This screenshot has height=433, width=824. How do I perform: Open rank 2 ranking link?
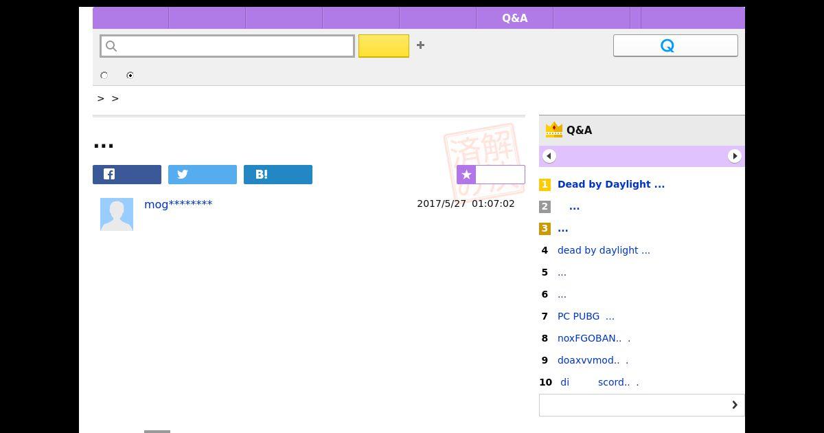pos(574,206)
